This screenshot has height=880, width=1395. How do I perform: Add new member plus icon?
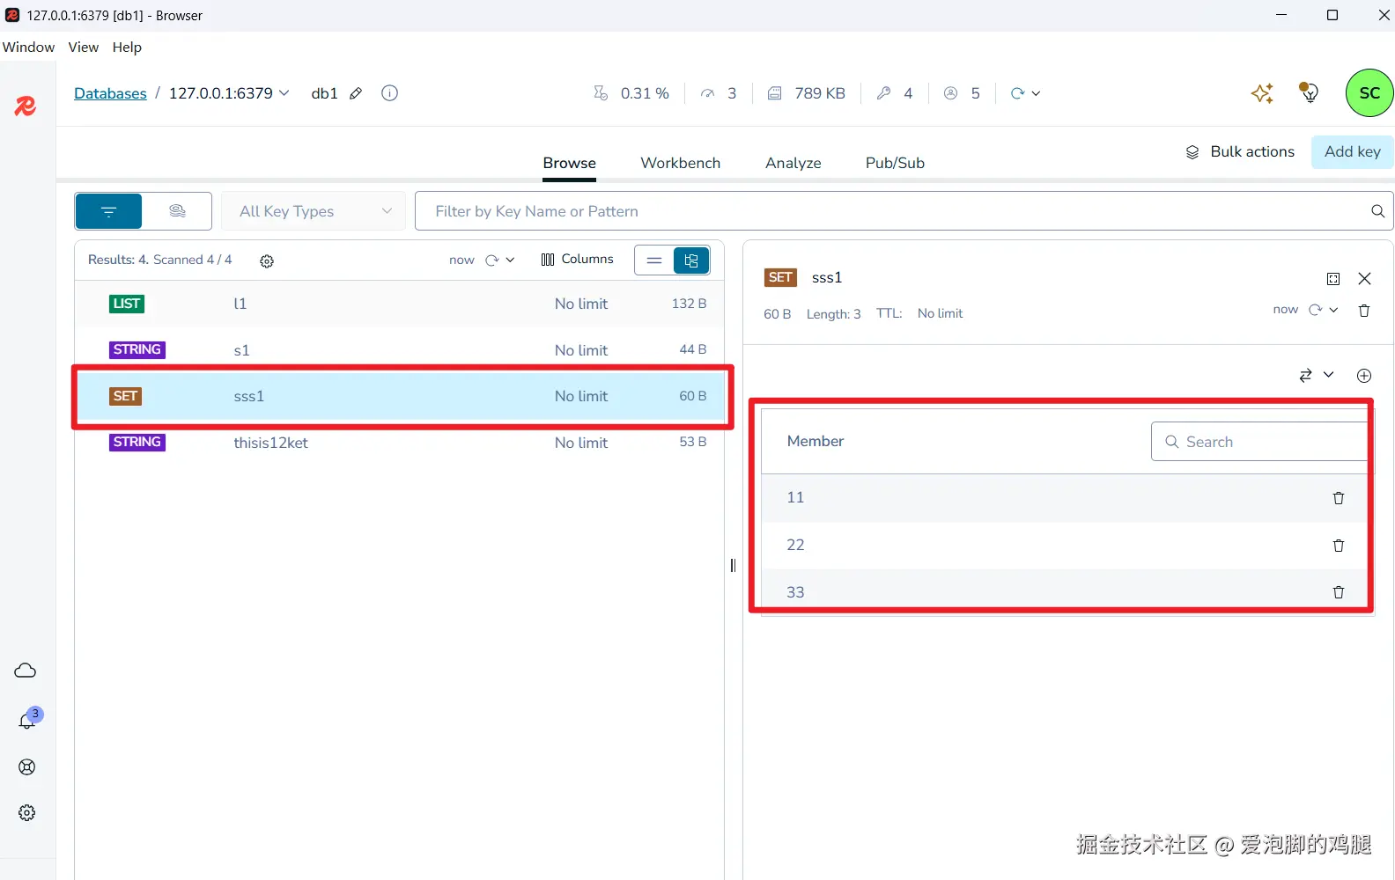(x=1364, y=376)
